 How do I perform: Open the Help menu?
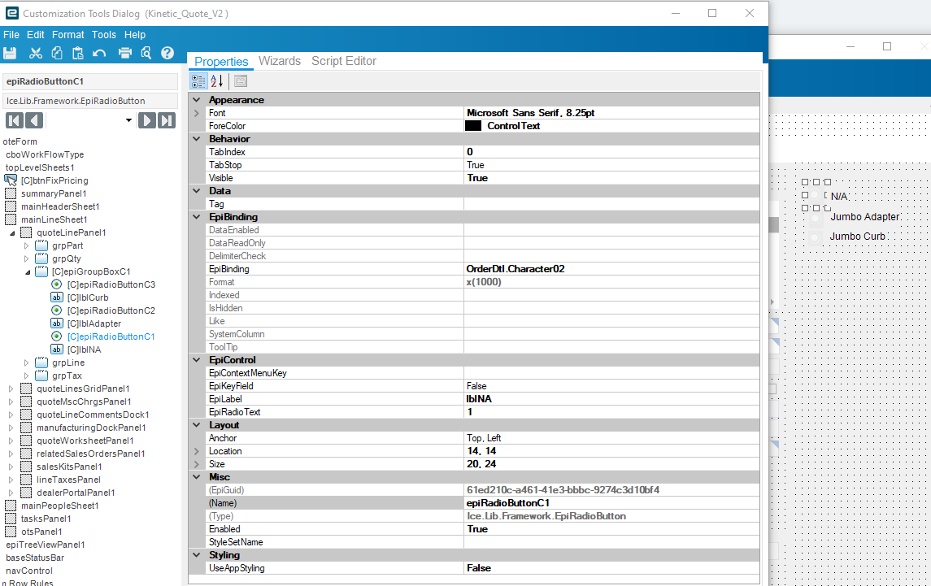(x=135, y=34)
